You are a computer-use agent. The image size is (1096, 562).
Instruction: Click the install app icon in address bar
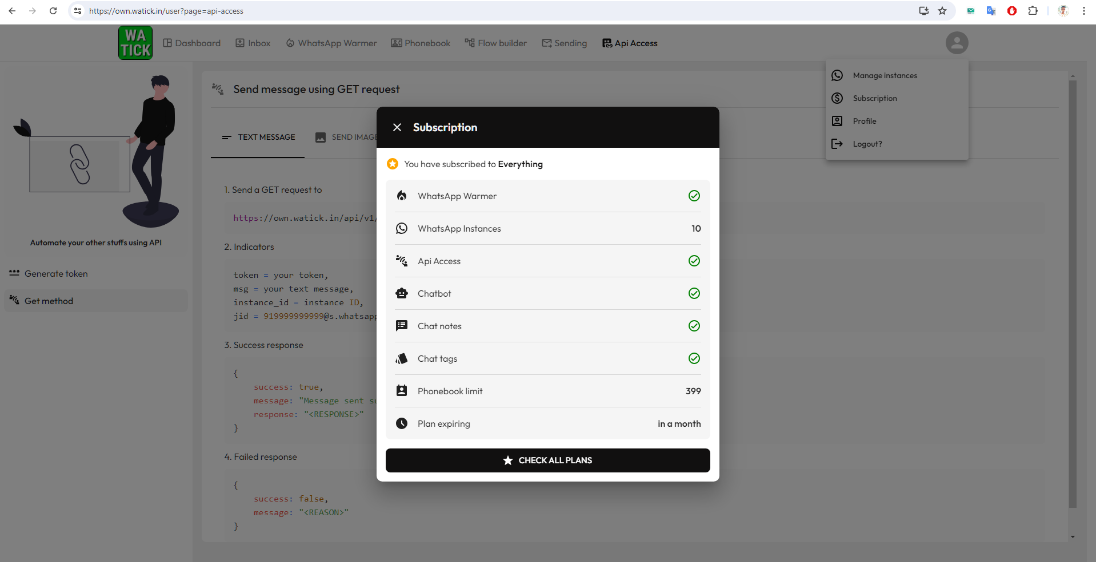coord(923,11)
